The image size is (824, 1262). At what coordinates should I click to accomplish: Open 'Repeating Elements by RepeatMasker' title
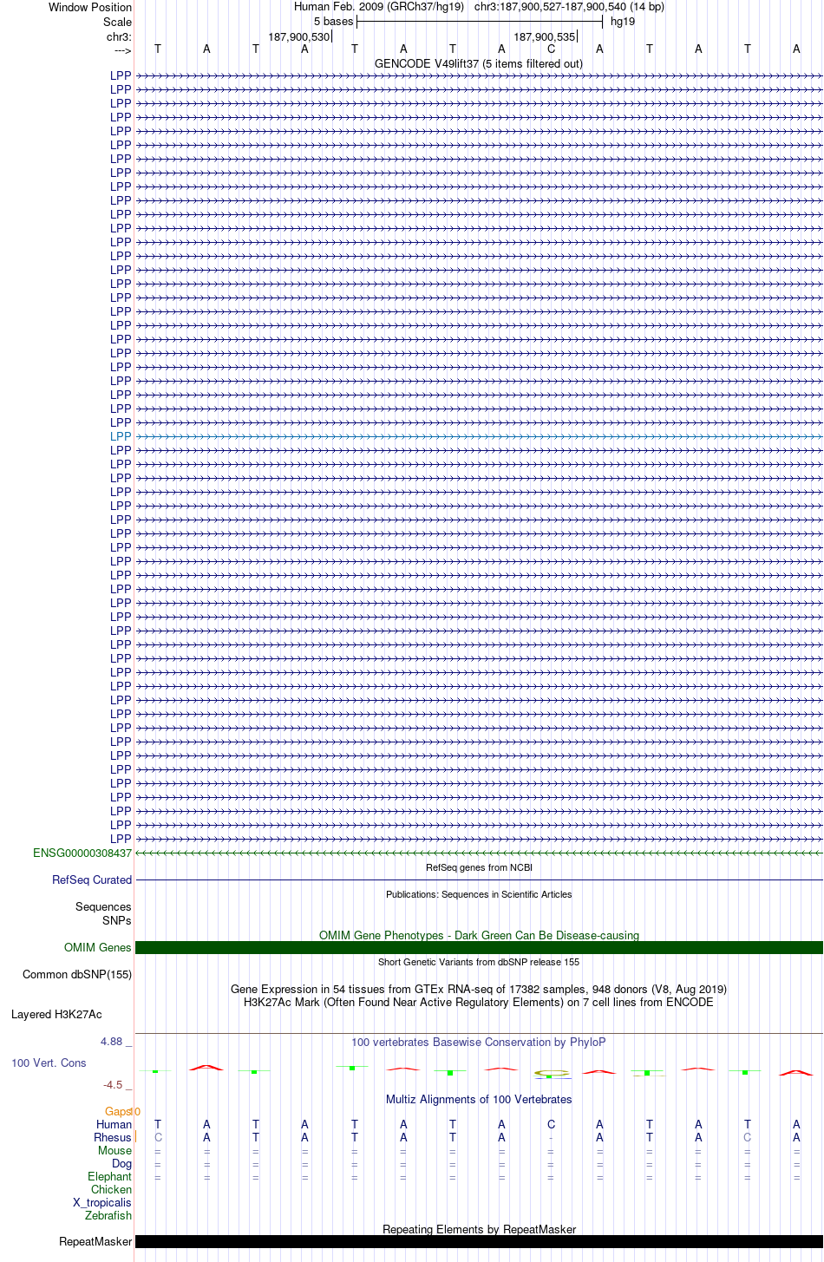tap(479, 1230)
